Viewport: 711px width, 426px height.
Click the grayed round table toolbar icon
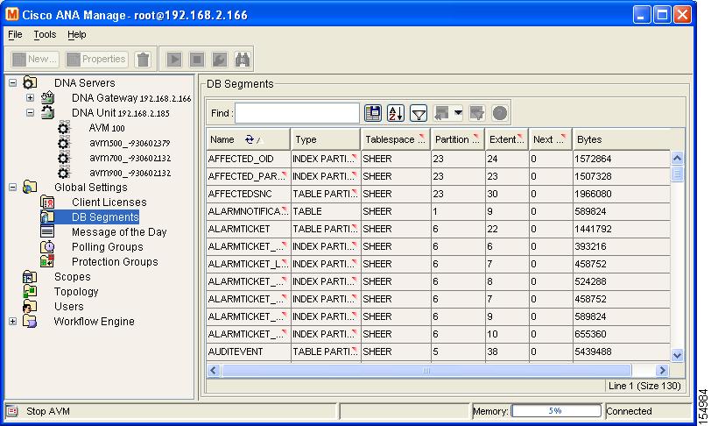tap(500, 113)
